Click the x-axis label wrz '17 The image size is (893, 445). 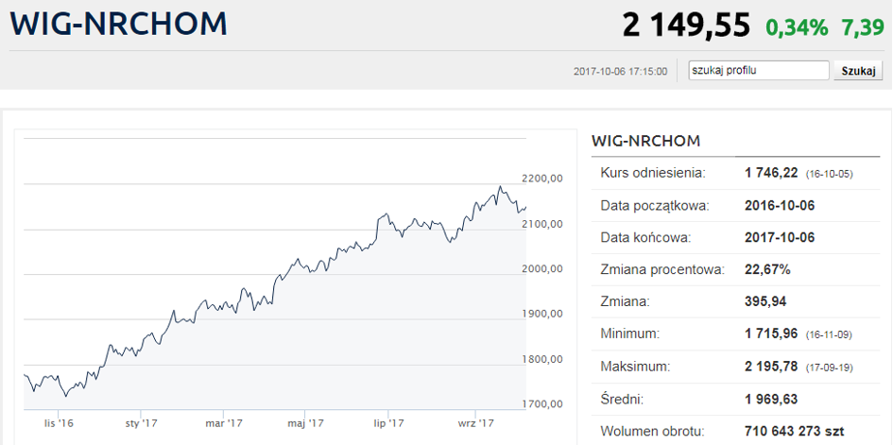point(475,423)
